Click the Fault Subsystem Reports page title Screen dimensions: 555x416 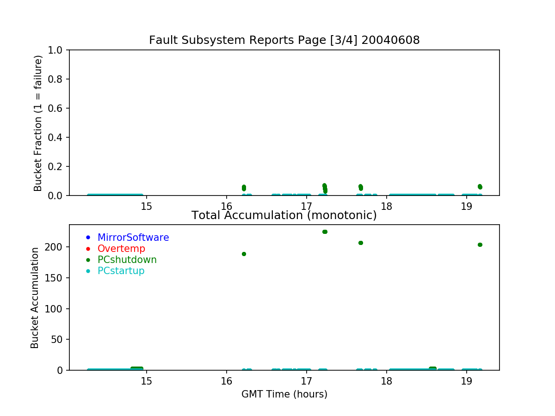click(x=284, y=40)
